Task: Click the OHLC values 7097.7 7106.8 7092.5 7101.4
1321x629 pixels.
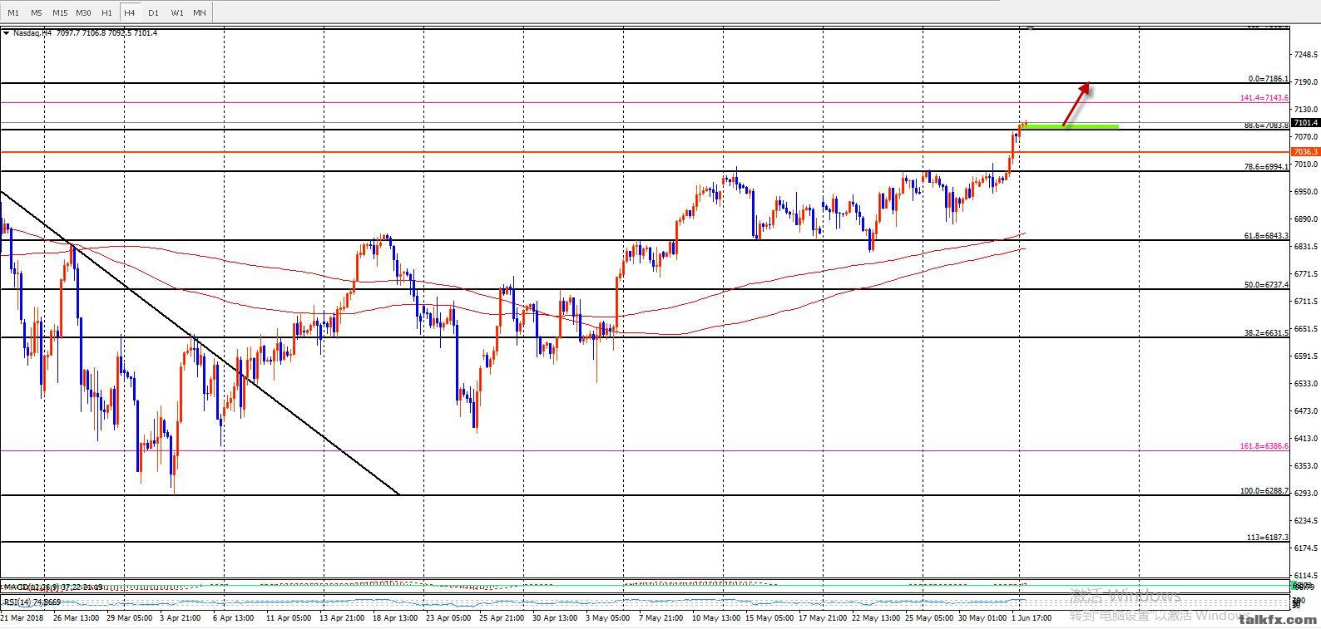Action: [x=106, y=33]
